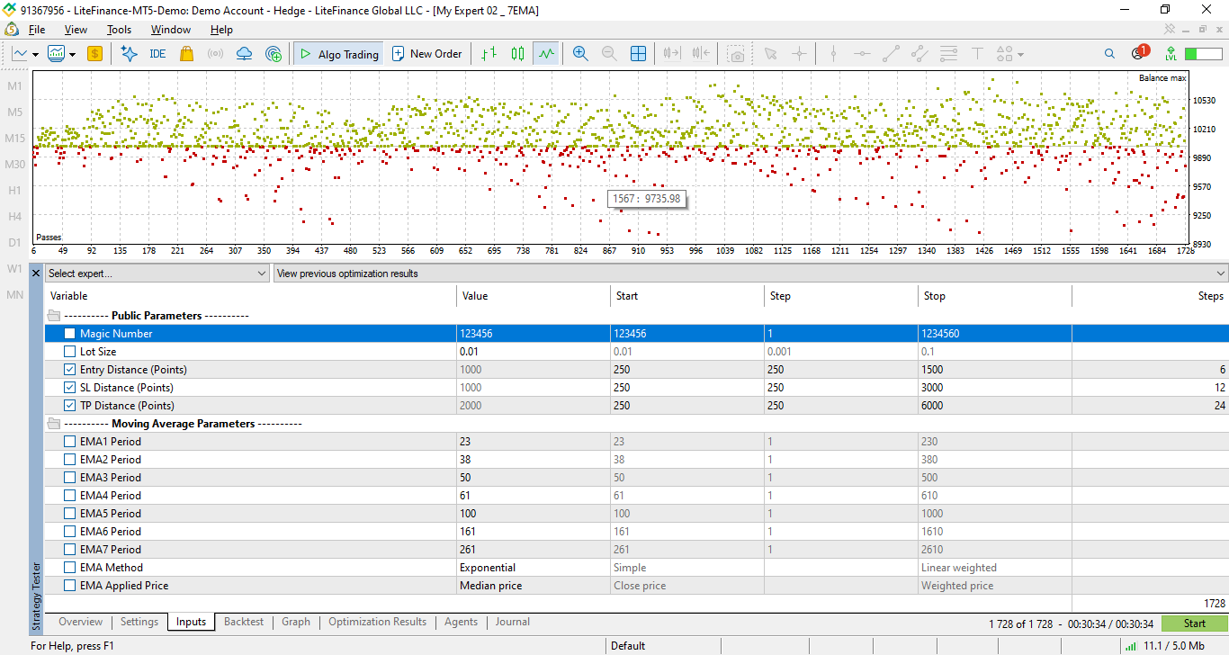
Task: Click the green Start button
Action: tap(1195, 624)
